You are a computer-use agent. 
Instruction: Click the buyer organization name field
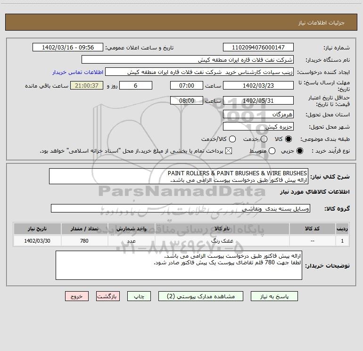point(188,60)
